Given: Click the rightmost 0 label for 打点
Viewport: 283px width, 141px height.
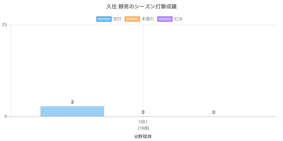Looking at the screenshot, I should (214, 112).
